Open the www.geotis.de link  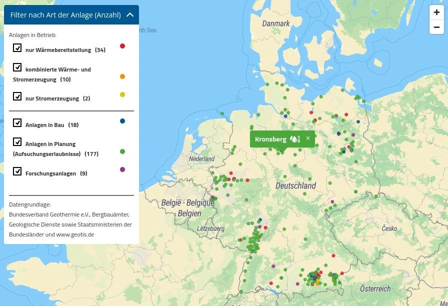pyautogui.click(x=75, y=234)
